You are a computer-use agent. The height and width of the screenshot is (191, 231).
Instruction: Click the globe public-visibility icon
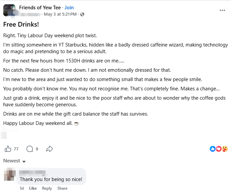[x=82, y=14]
